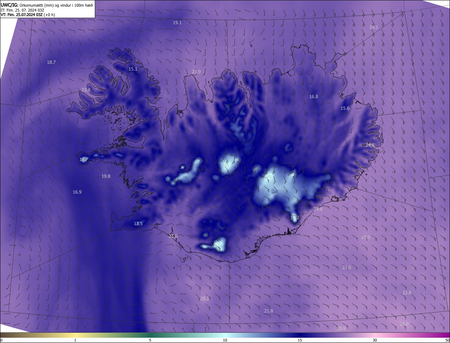Viewport: 450px width, 343px height.
Task: Click the 19.8 value in Faxaflói bay
Action: 106,176
